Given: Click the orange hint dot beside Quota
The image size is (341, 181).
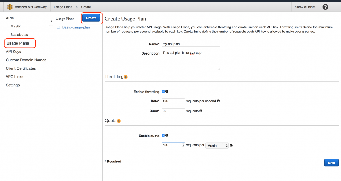Looking at the screenshot, I should pyautogui.click(x=119, y=121).
